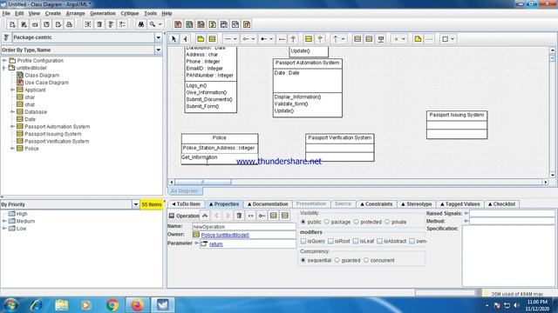Open the zoom magnifier dropdown arrow

click(160, 24)
